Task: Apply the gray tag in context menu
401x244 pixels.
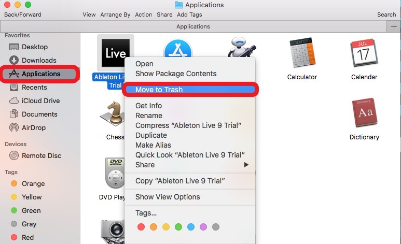Action: (216, 227)
